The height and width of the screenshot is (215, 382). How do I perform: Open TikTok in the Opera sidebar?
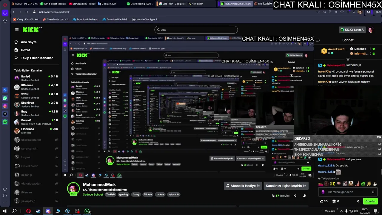tap(5, 114)
